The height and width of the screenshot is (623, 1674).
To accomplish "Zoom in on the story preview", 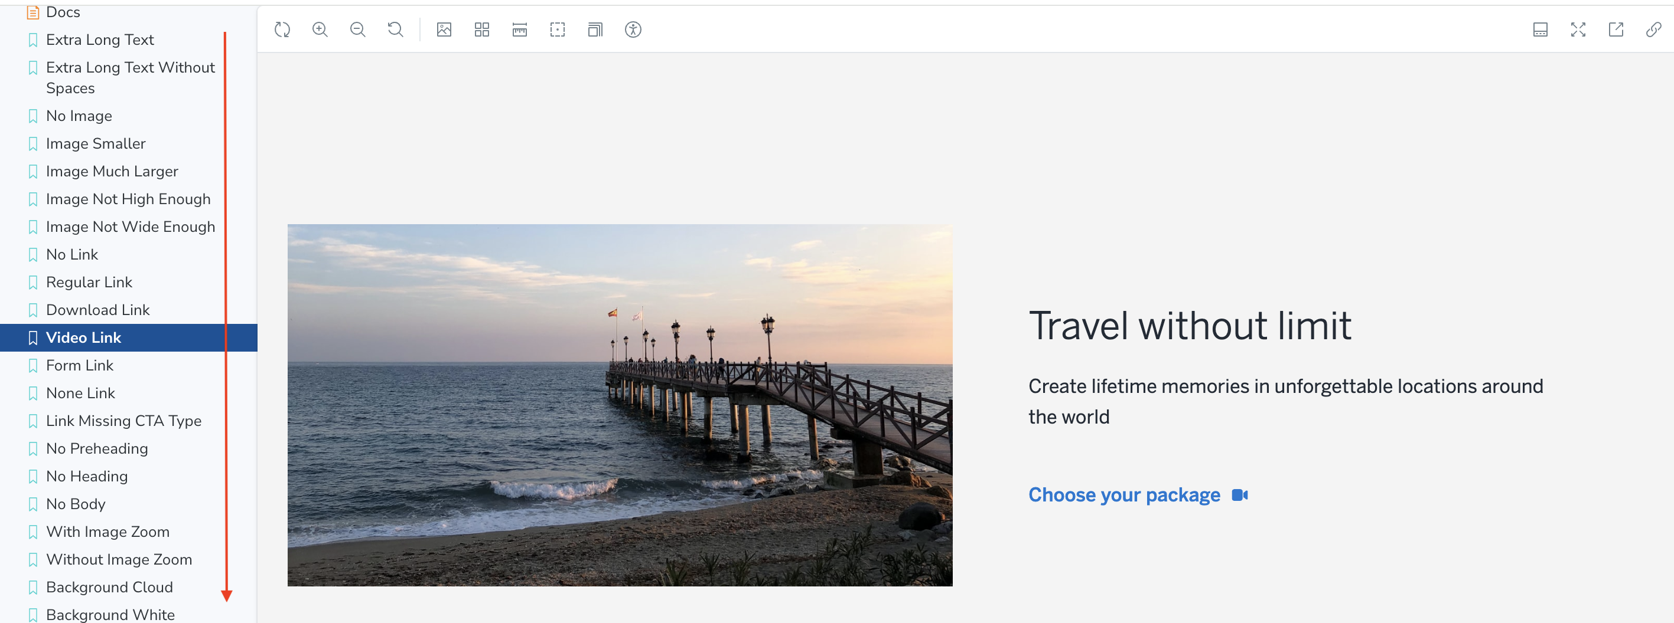I will (x=320, y=30).
